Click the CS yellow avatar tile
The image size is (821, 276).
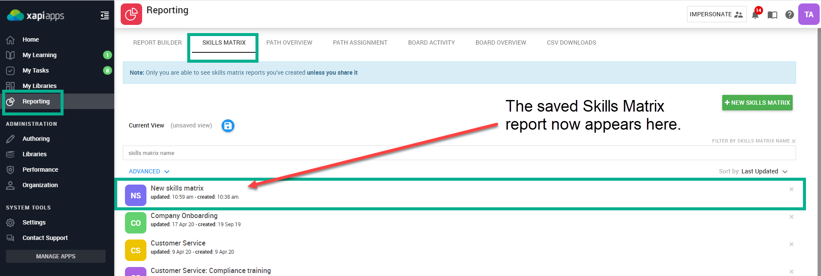coord(136,250)
